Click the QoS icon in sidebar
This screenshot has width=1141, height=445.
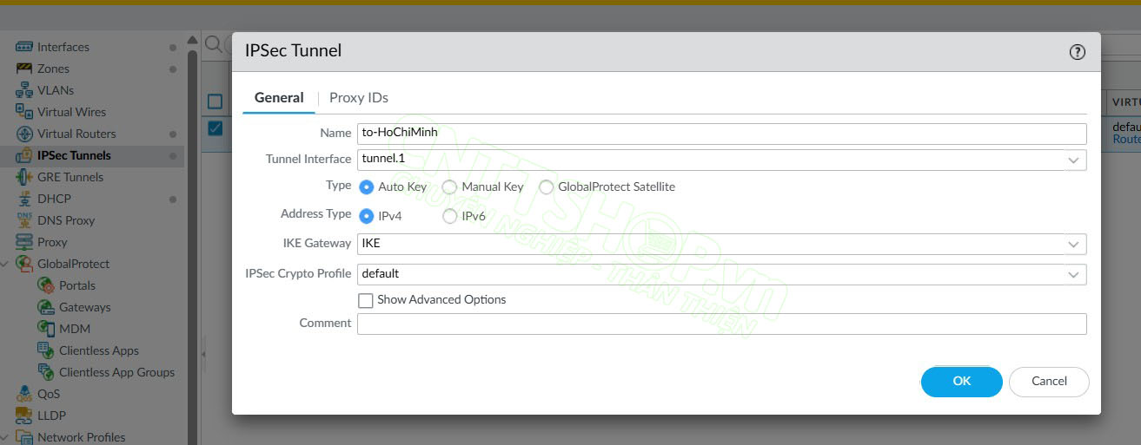(x=23, y=394)
